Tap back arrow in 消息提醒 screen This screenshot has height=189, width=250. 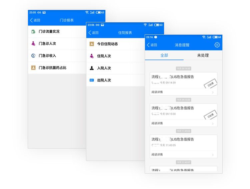tap(148, 45)
